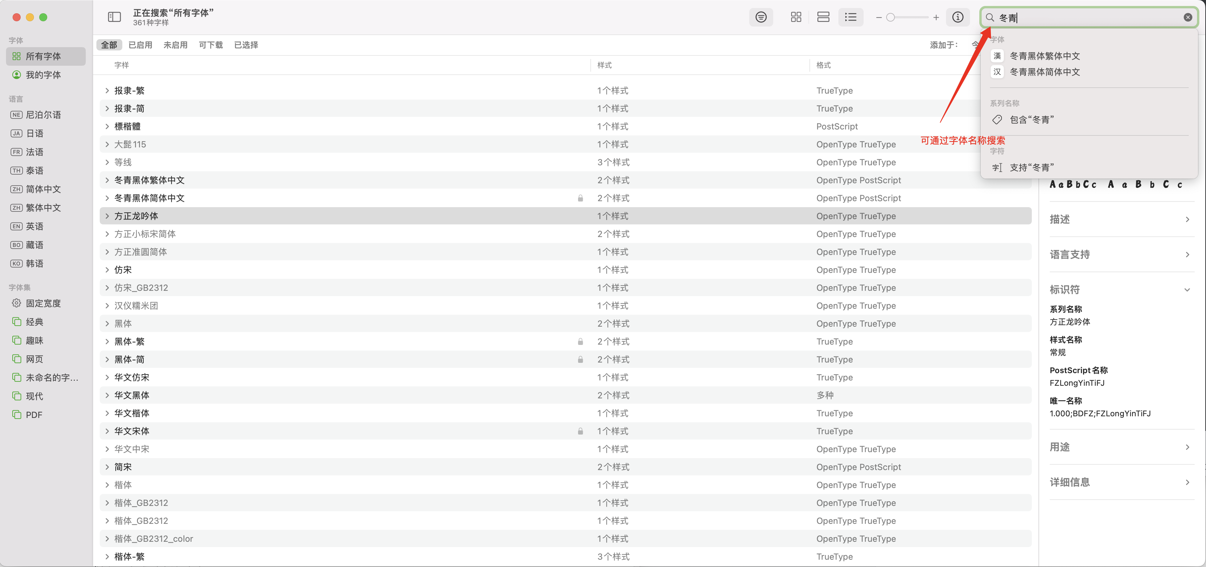This screenshot has width=1206, height=567.
Task: Expand the 描述 section in inspector
Action: (x=1187, y=219)
